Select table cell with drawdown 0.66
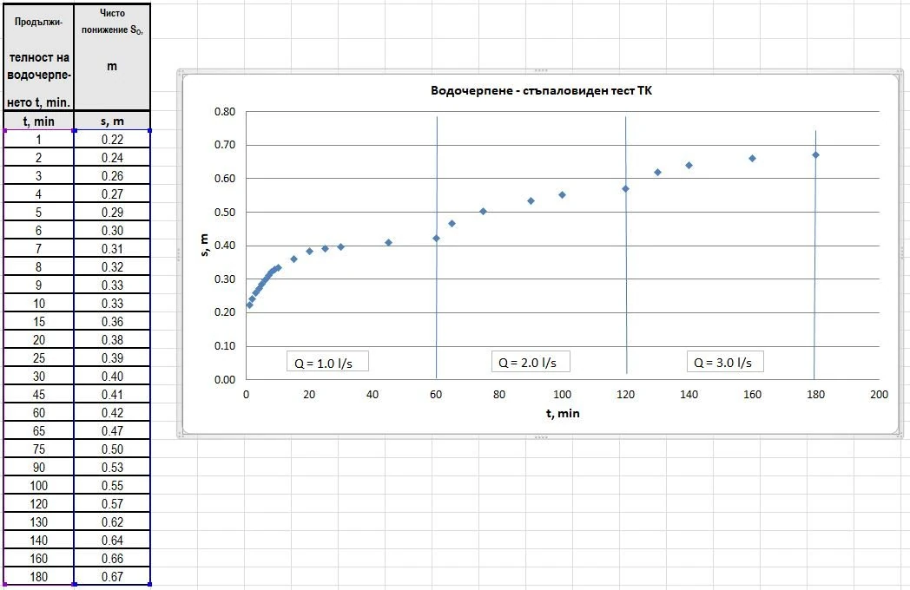The height and width of the screenshot is (590, 910). click(x=112, y=559)
